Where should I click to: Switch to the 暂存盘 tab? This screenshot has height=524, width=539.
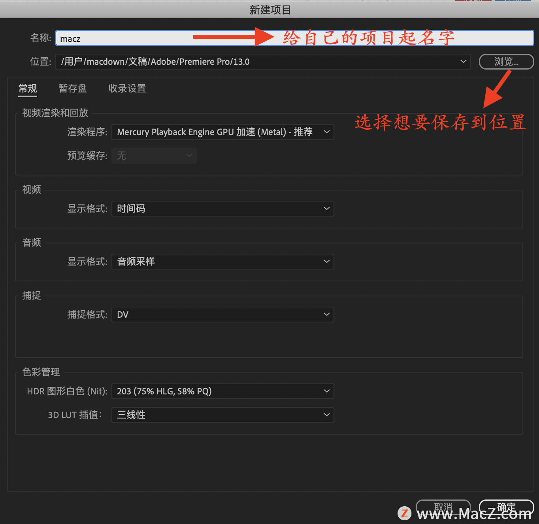tap(73, 89)
